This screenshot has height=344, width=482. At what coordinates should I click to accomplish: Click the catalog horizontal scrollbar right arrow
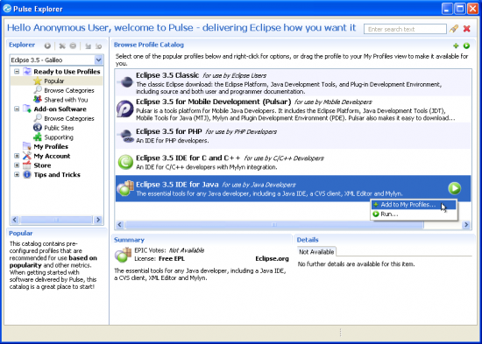466,225
